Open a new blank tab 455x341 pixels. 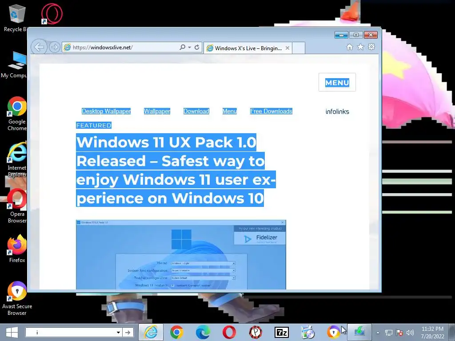point(299,48)
